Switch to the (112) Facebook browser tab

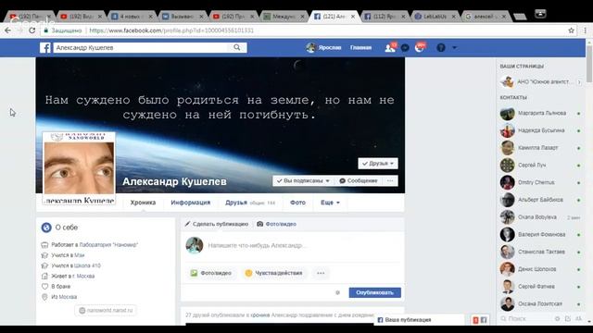coord(385,17)
